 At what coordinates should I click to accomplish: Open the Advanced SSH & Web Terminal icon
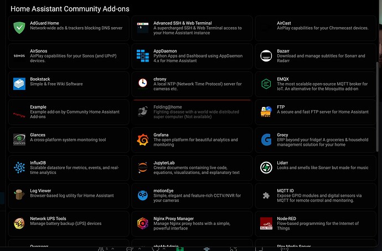[143, 28]
